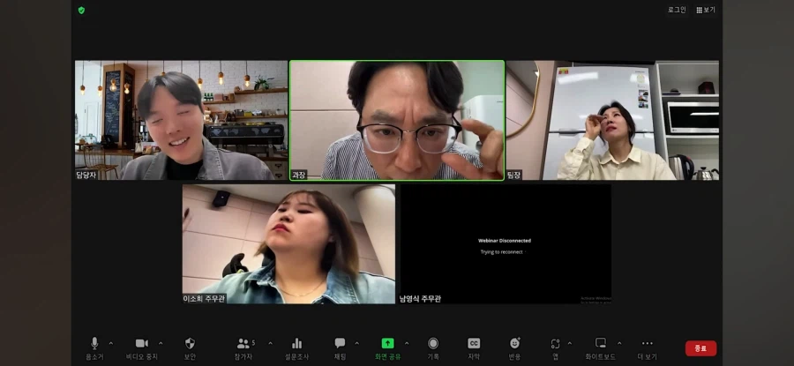Stop the camera via 비디오 중지
794x366 pixels.
pyautogui.click(x=142, y=348)
